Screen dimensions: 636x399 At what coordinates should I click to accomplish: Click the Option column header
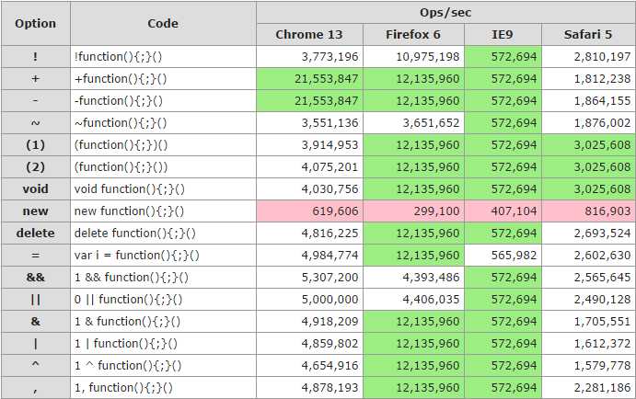35,24
